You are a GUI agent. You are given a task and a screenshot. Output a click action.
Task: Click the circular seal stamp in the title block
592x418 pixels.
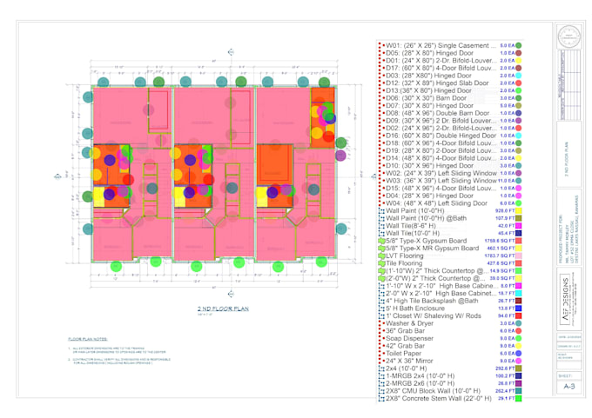click(569, 36)
